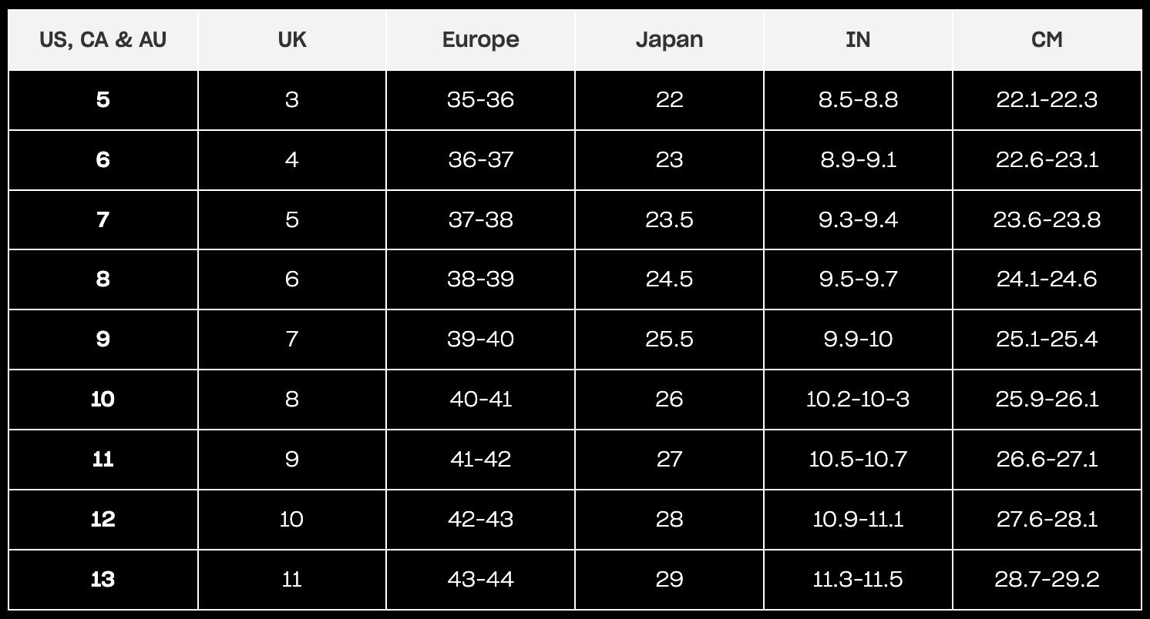Click the Europe 36-37 cell
The image size is (1150, 619).
pos(480,160)
